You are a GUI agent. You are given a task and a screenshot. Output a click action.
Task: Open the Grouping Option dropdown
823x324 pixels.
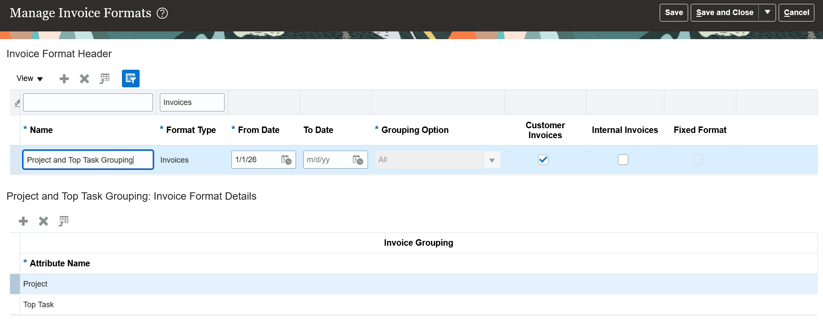point(492,160)
